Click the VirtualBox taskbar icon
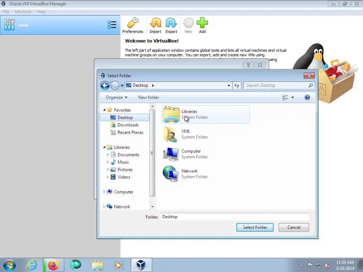Screen dimensions: 363x272 point(141,265)
